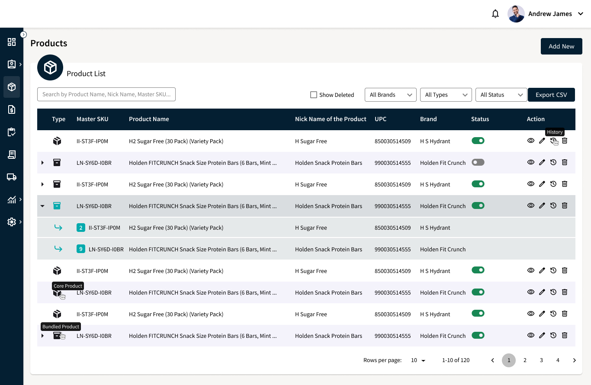Click the Master SKU column header
The height and width of the screenshot is (385, 591).
[93, 119]
